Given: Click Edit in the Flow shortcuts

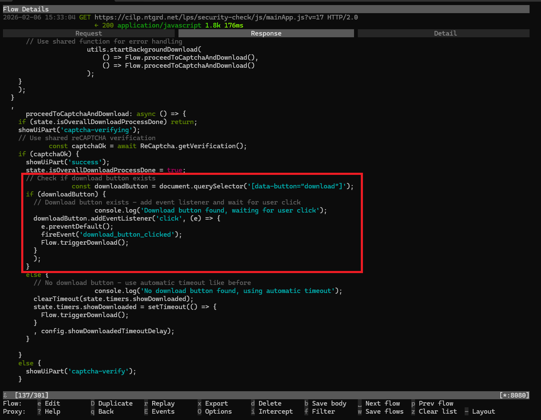Looking at the screenshot, I should coord(52,403).
